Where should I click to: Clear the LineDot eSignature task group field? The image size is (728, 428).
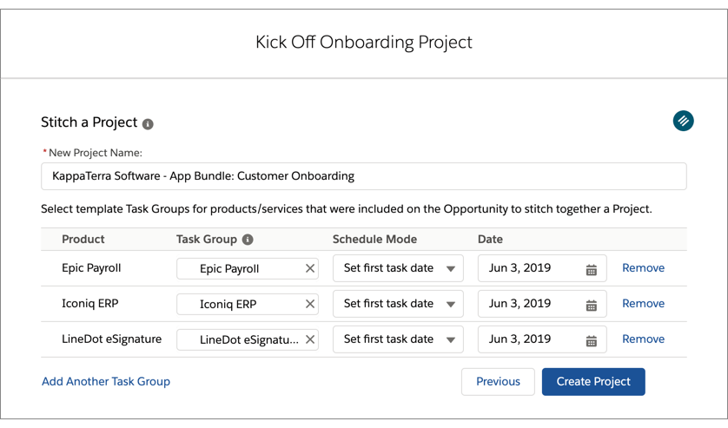pyautogui.click(x=309, y=339)
